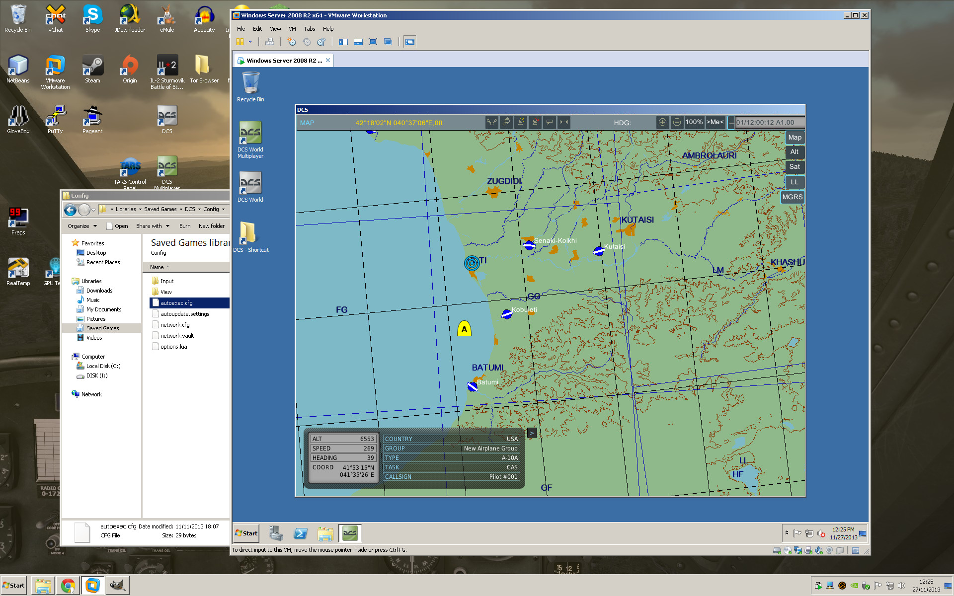This screenshot has width=954, height=596.
Task: Send Ctrl+Alt+Del toolbar icon in VMware
Action: 270,42
